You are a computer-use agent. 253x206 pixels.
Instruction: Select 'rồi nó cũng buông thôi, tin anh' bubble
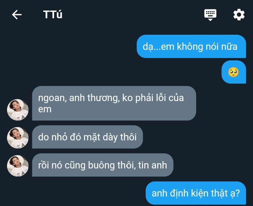pyautogui.click(x=103, y=165)
